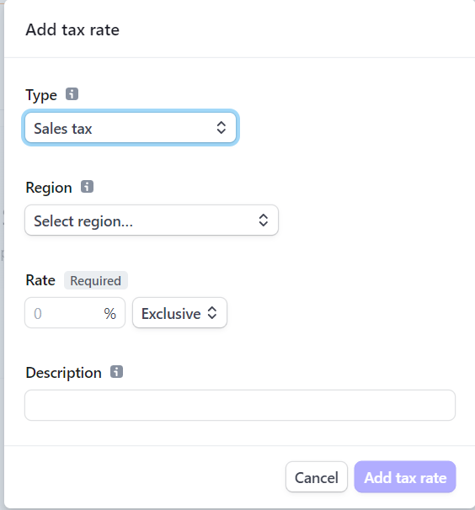Select the Type field label
This screenshot has width=475, height=510.
41,95
